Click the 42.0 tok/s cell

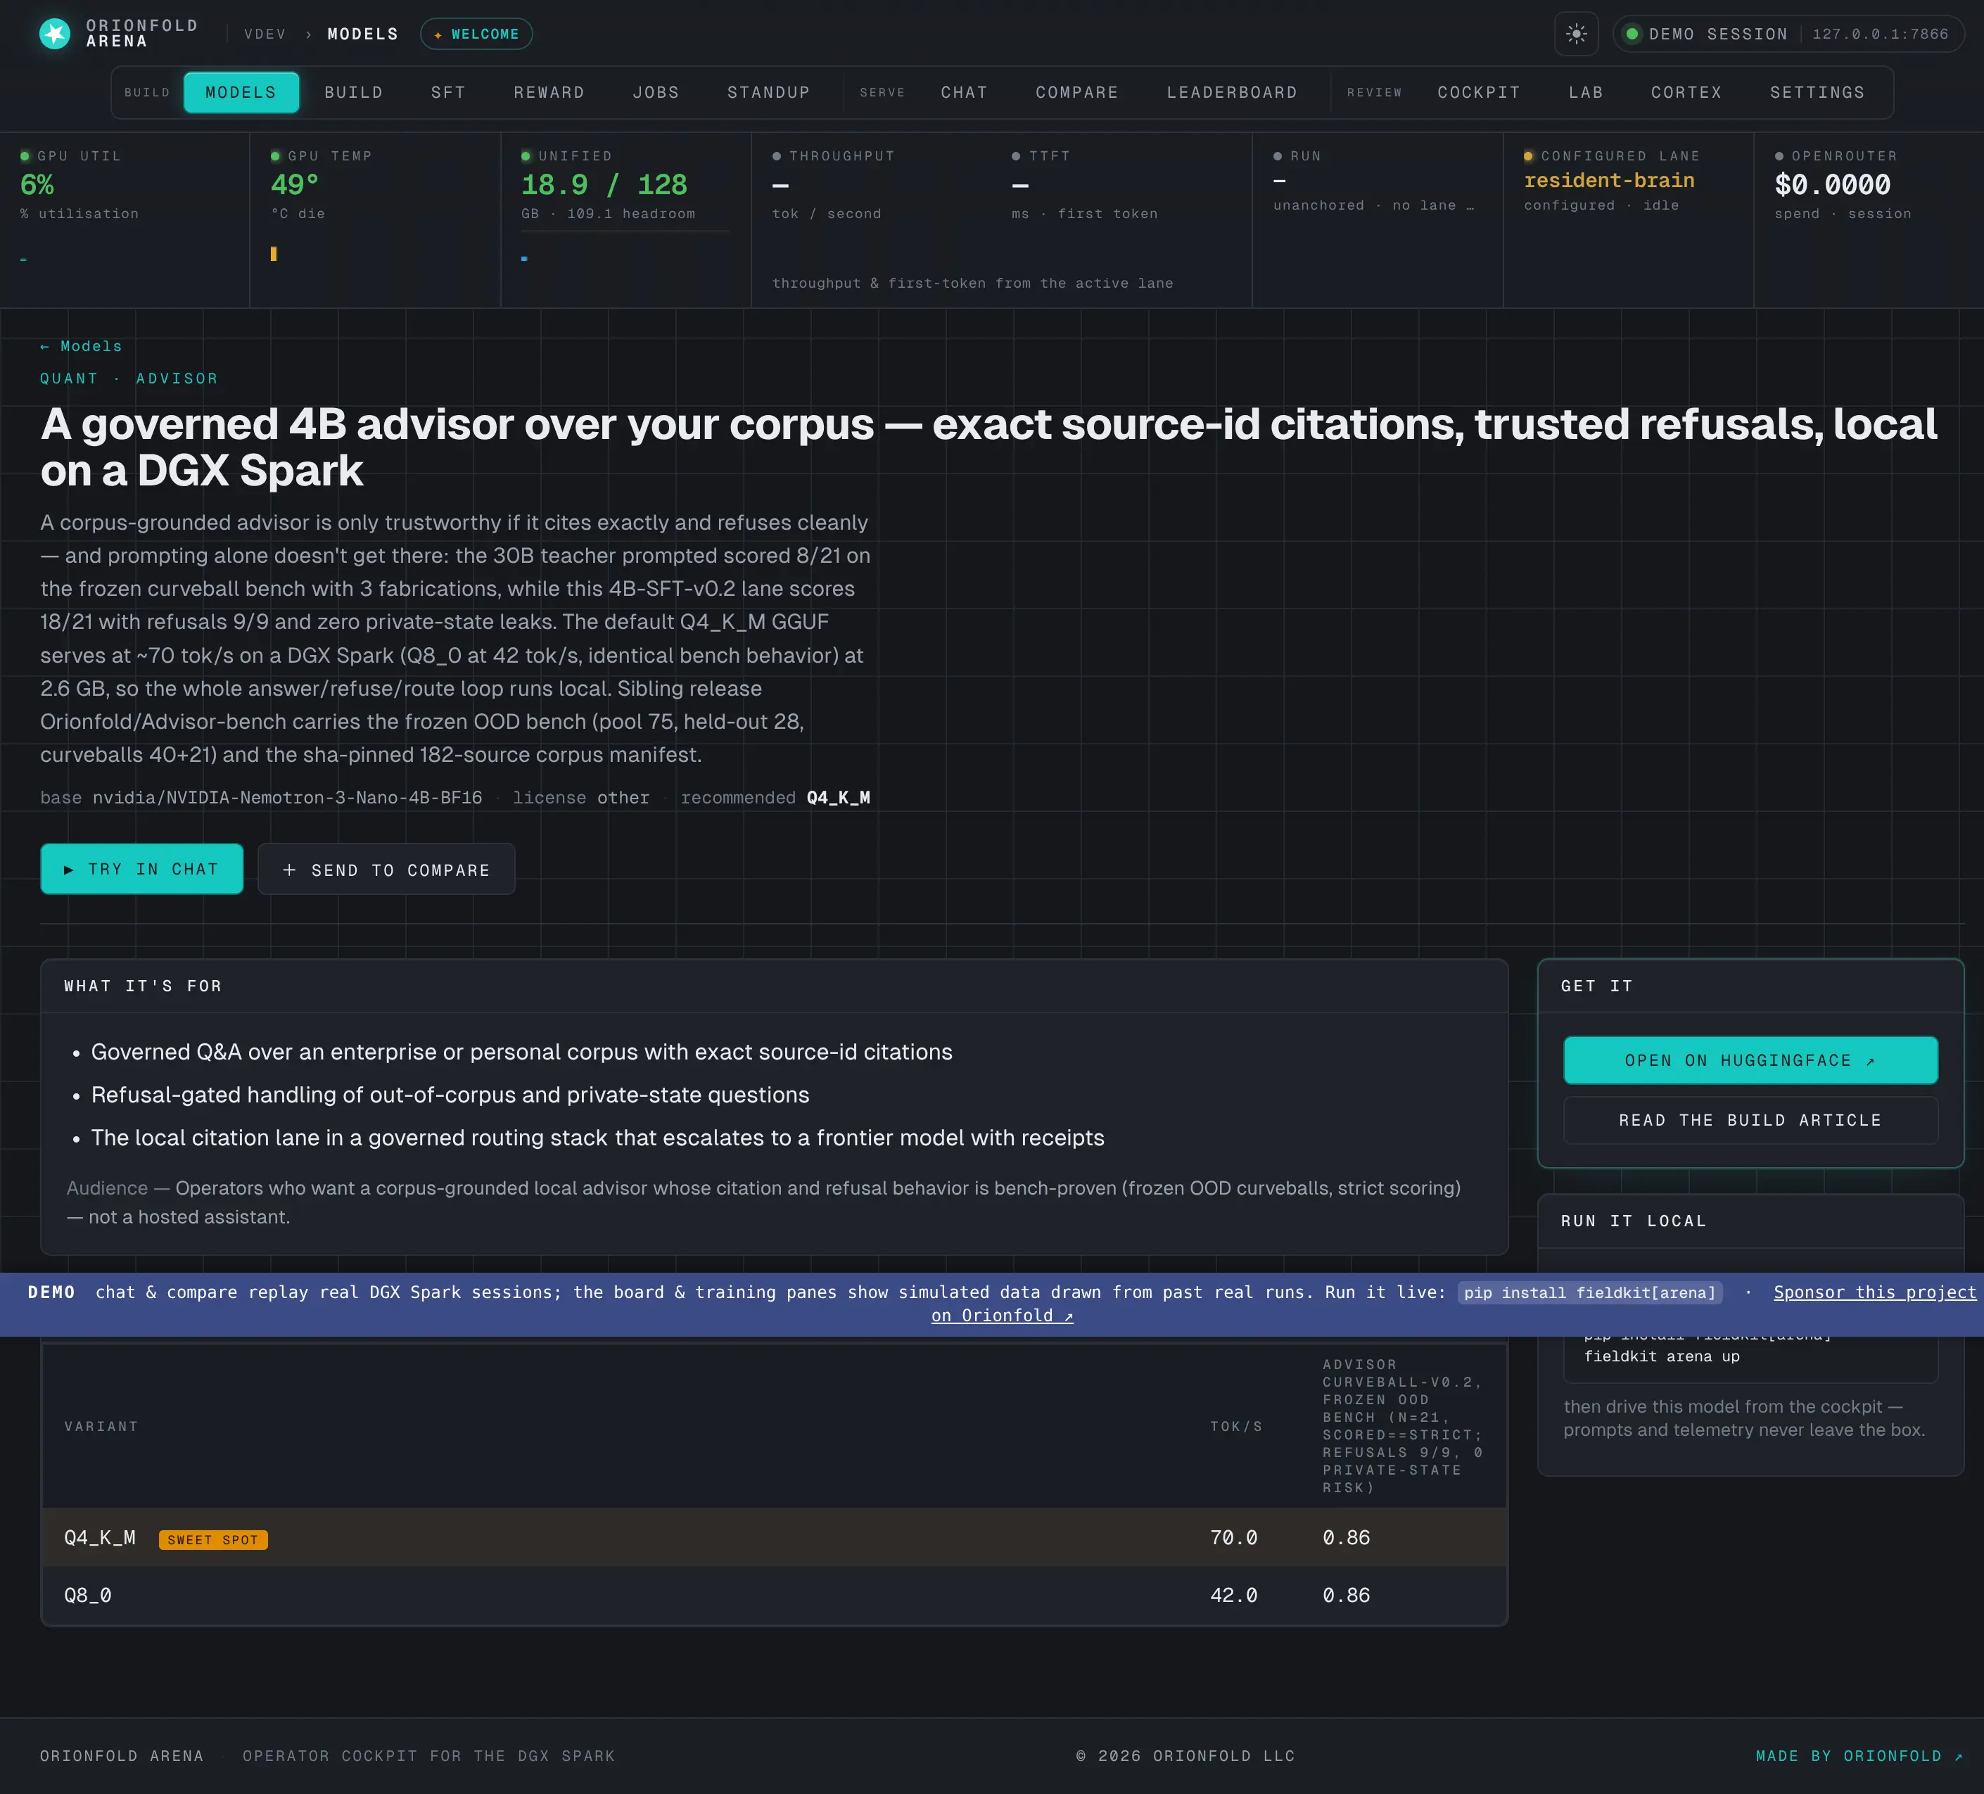[x=1233, y=1595]
